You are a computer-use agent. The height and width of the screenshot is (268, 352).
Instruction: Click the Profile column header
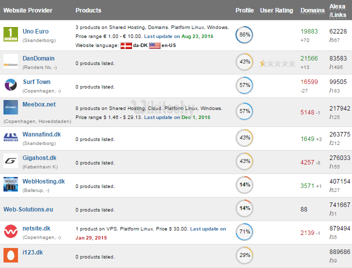(244, 10)
